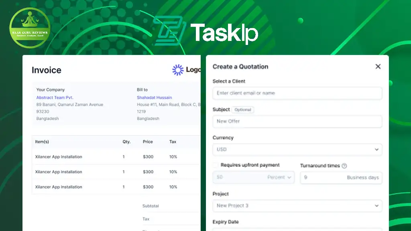Click the Subject field showing New Offer

297,121
